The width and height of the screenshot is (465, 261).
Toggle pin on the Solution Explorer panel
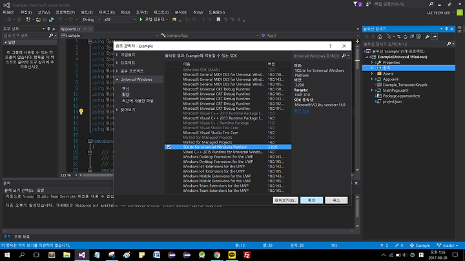(x=446, y=29)
